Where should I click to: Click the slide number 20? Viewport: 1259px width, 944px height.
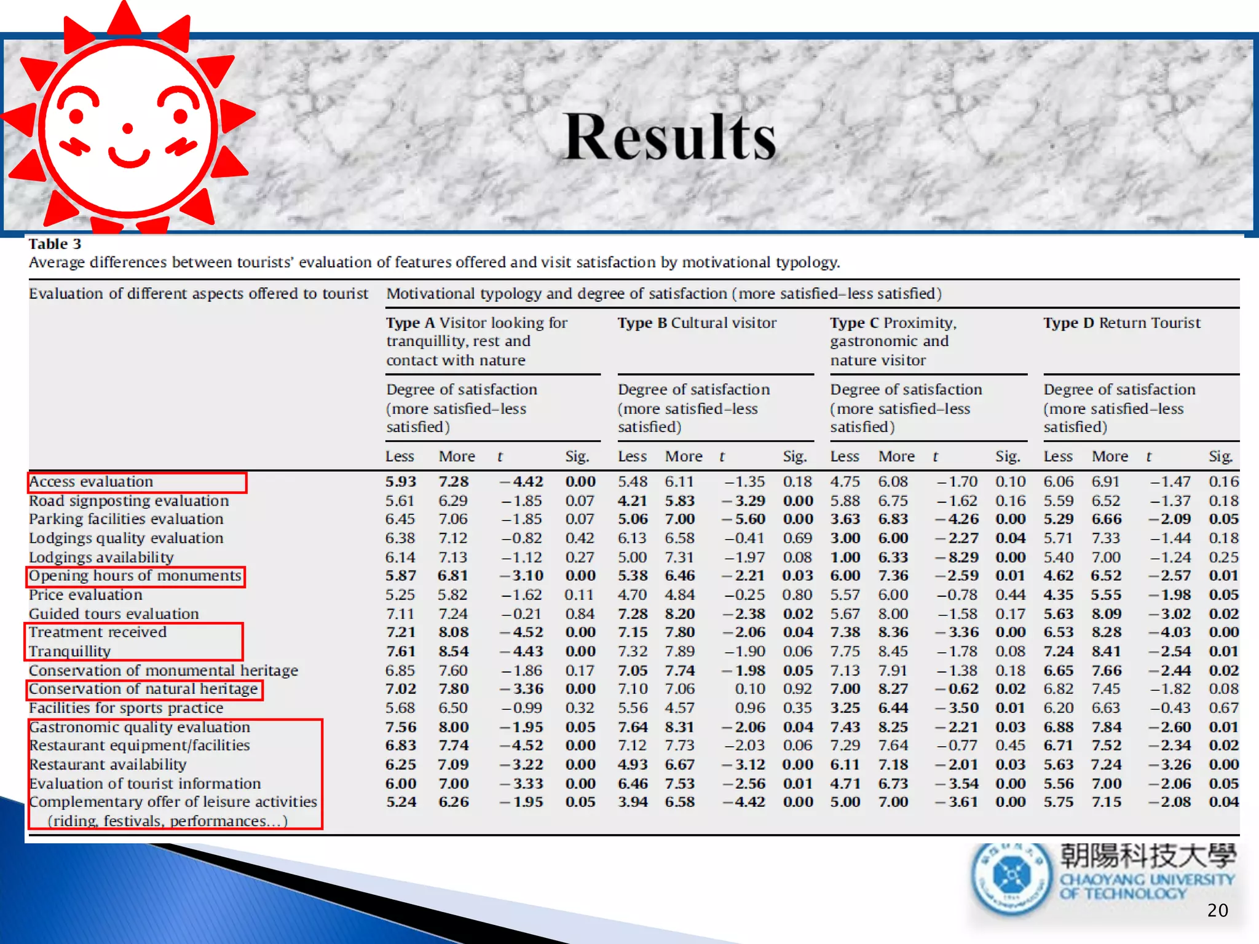[1217, 910]
